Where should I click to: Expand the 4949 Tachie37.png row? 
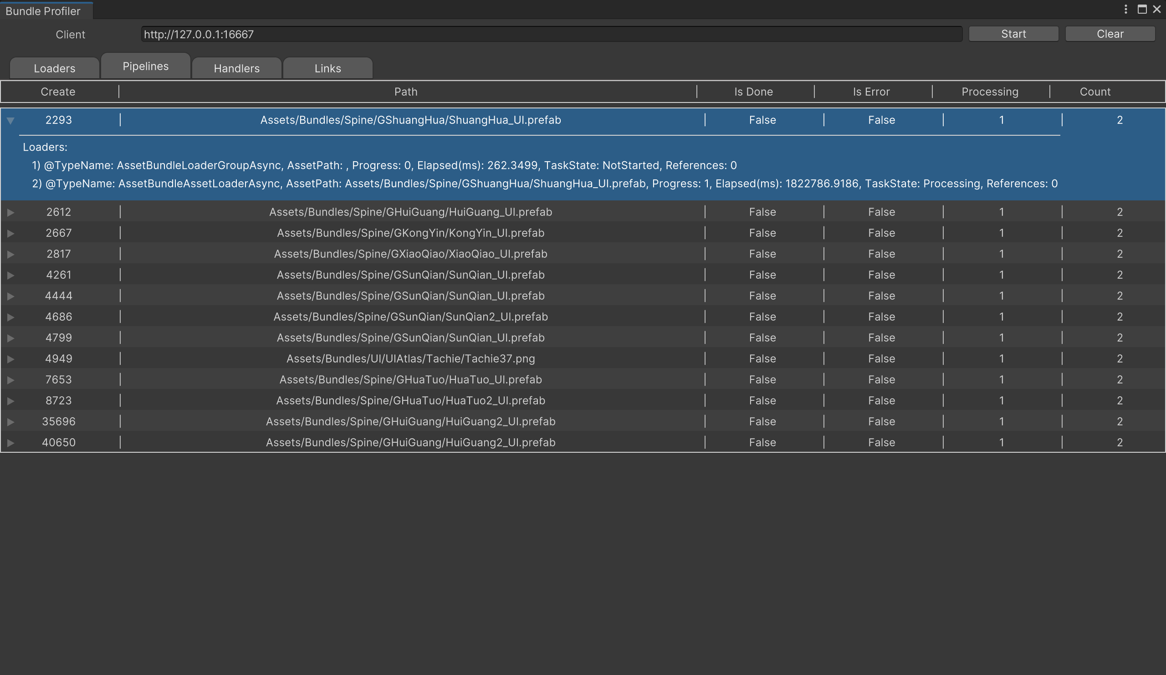pos(10,359)
